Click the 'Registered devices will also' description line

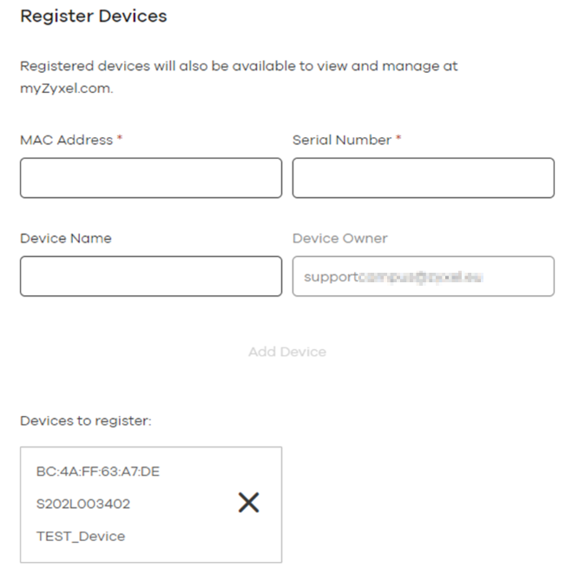pos(239,66)
